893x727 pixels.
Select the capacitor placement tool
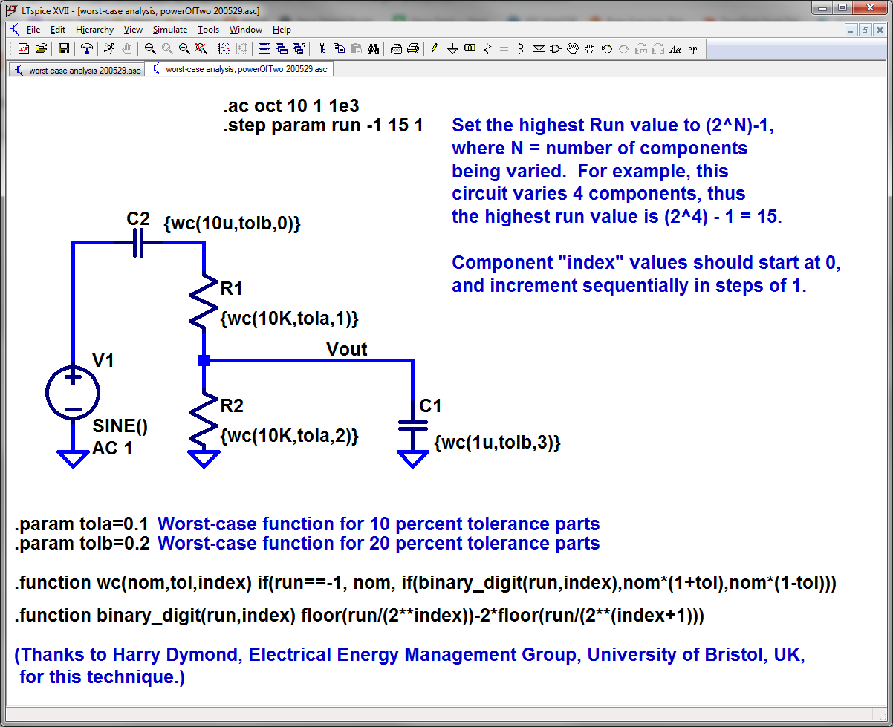[503, 50]
